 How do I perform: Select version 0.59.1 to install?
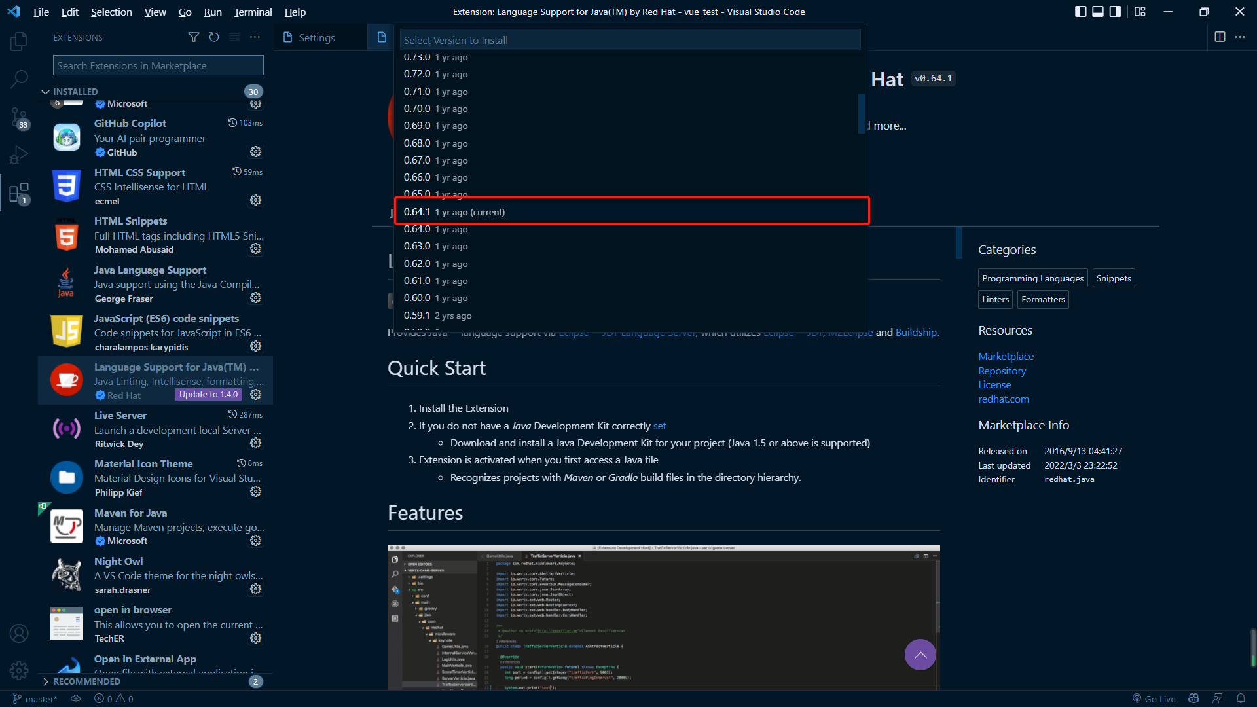630,316
